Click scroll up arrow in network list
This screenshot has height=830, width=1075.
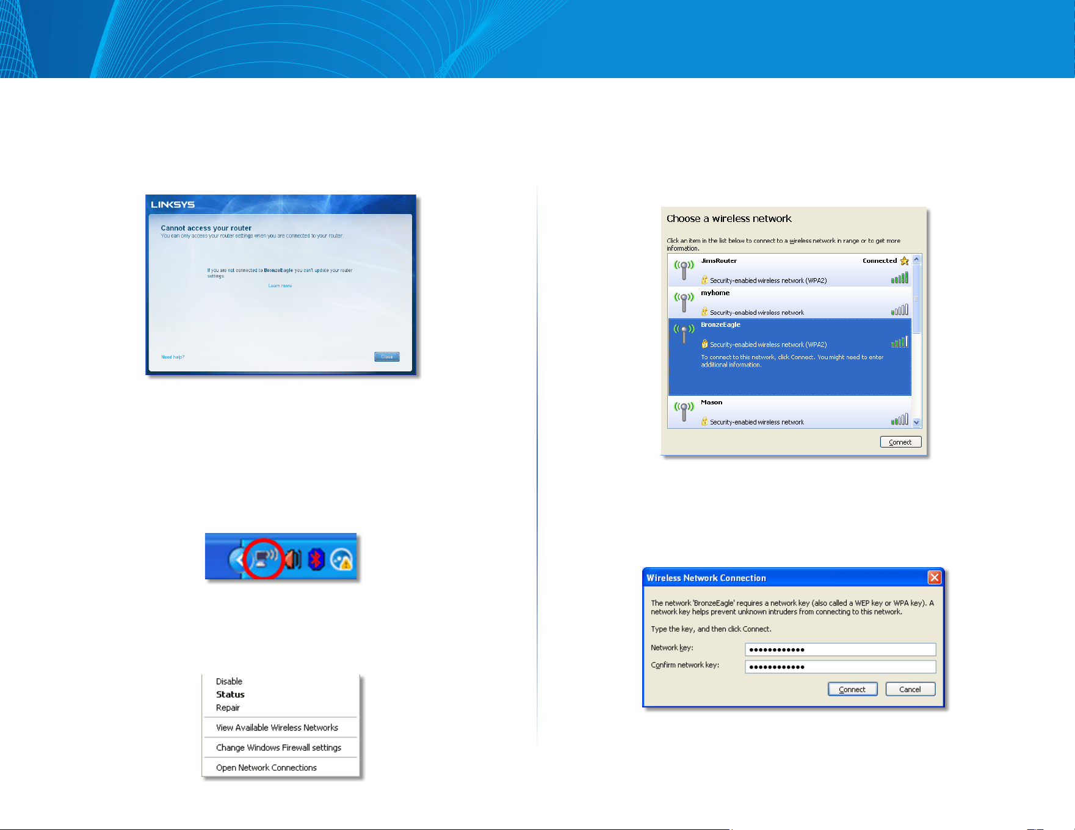916,260
